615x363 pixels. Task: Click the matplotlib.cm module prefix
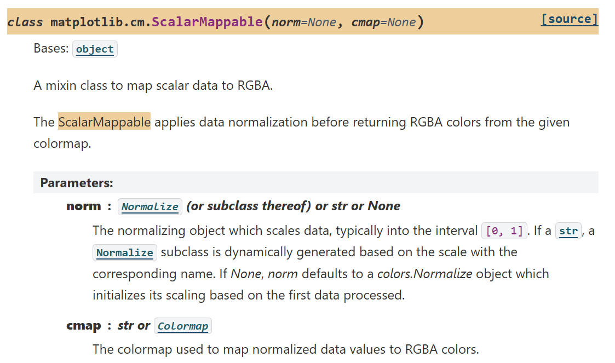pyautogui.click(x=101, y=22)
